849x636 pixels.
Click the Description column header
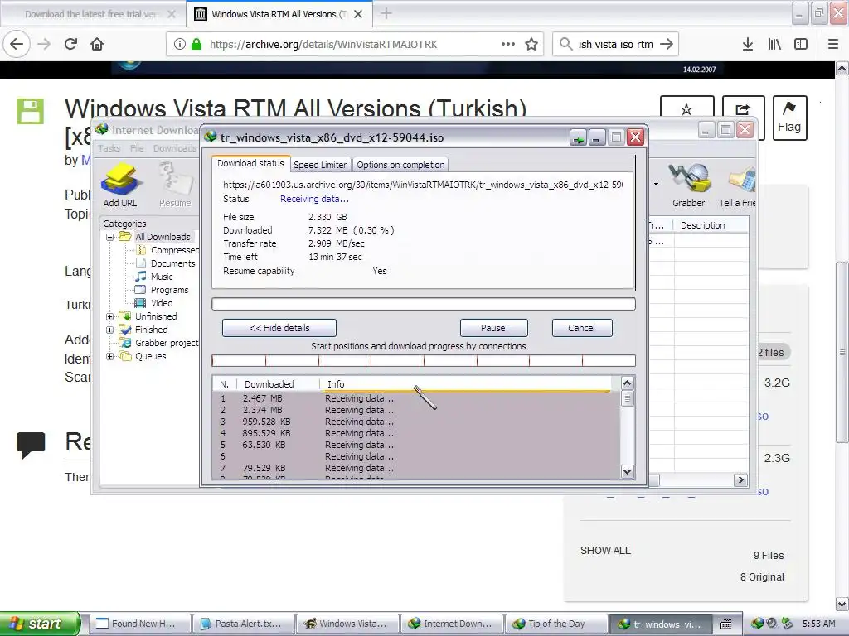(x=711, y=225)
